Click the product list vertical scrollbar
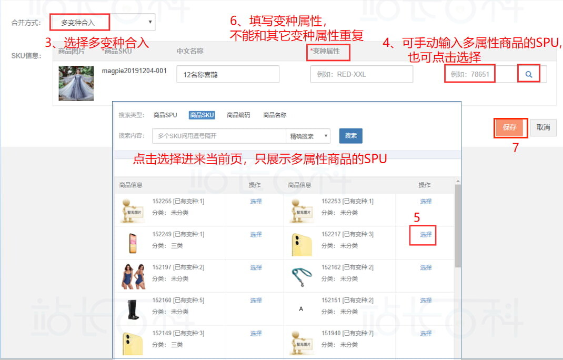563x360 pixels. pyautogui.click(x=457, y=226)
